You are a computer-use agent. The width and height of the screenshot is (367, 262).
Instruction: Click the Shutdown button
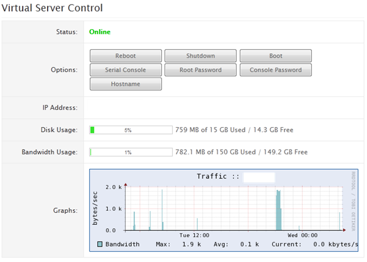tap(201, 56)
